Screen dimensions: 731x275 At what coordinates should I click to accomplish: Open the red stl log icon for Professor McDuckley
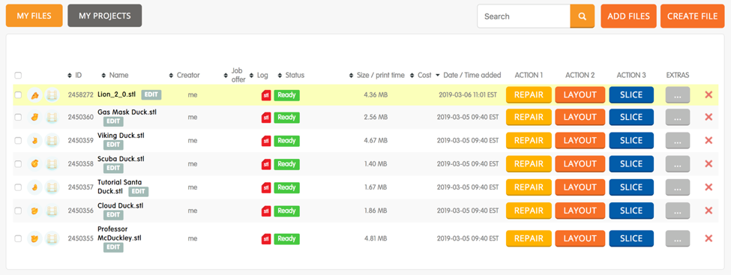(x=266, y=238)
